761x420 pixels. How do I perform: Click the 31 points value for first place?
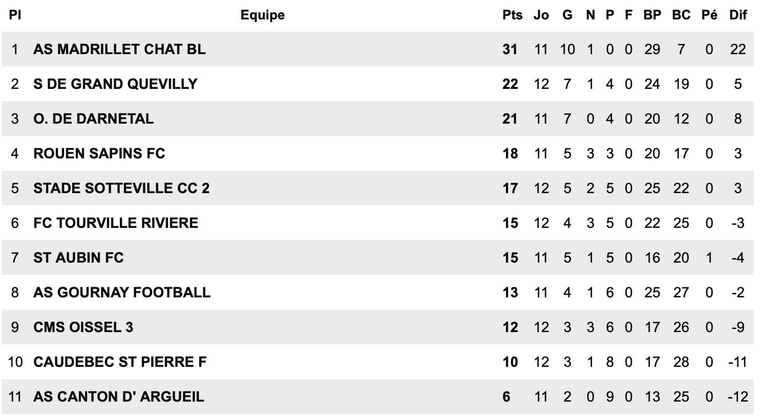pos(510,49)
